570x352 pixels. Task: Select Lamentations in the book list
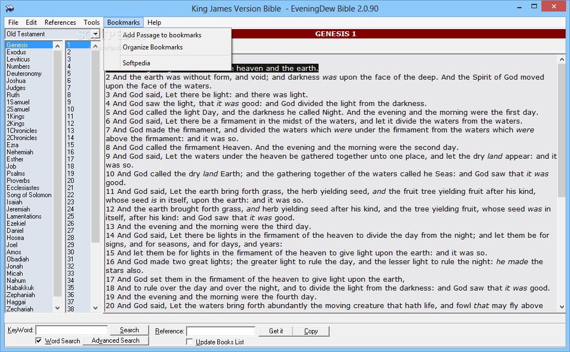point(29,216)
